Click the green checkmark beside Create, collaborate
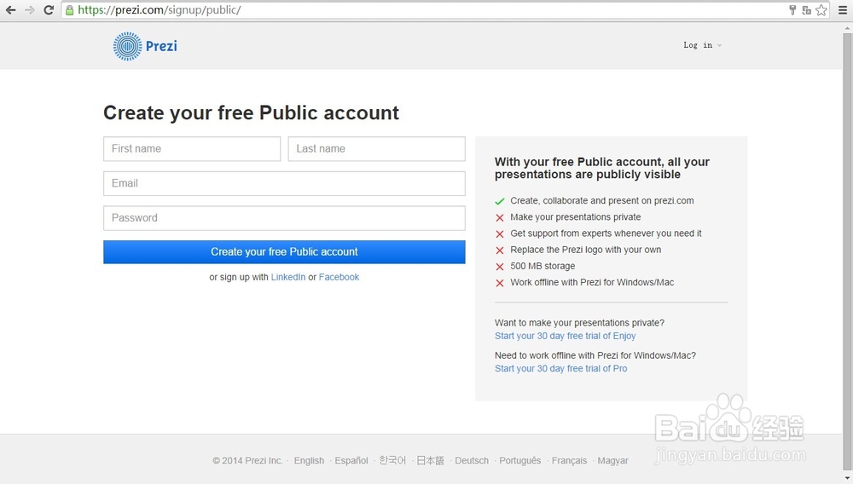The width and height of the screenshot is (853, 484). click(499, 202)
